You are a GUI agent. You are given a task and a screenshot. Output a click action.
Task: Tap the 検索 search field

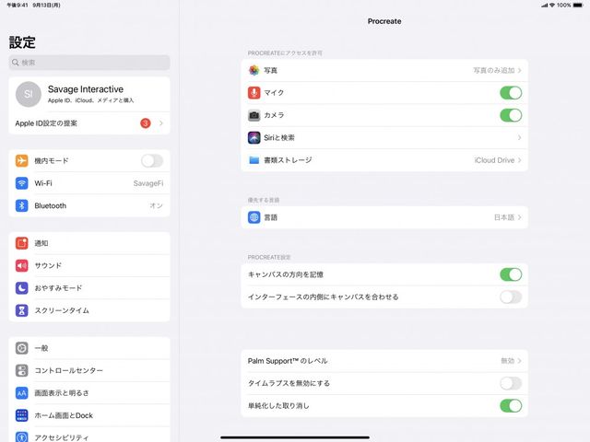(89, 63)
